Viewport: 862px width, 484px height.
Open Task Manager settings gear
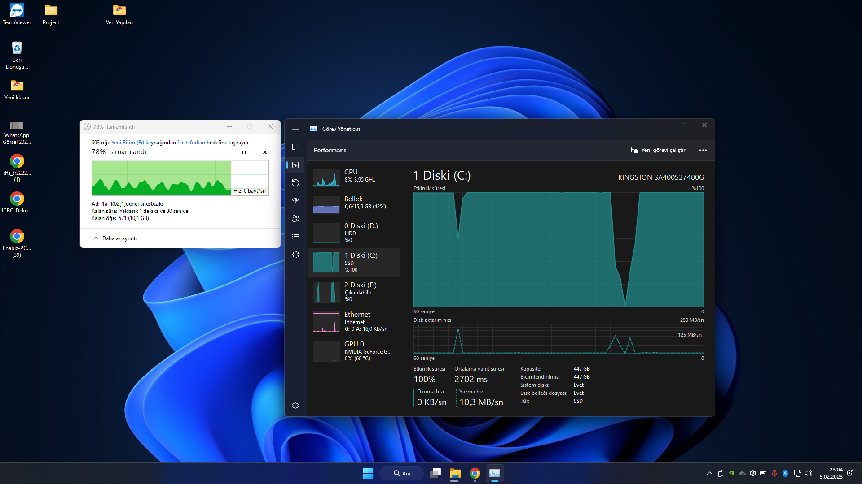pyautogui.click(x=295, y=406)
